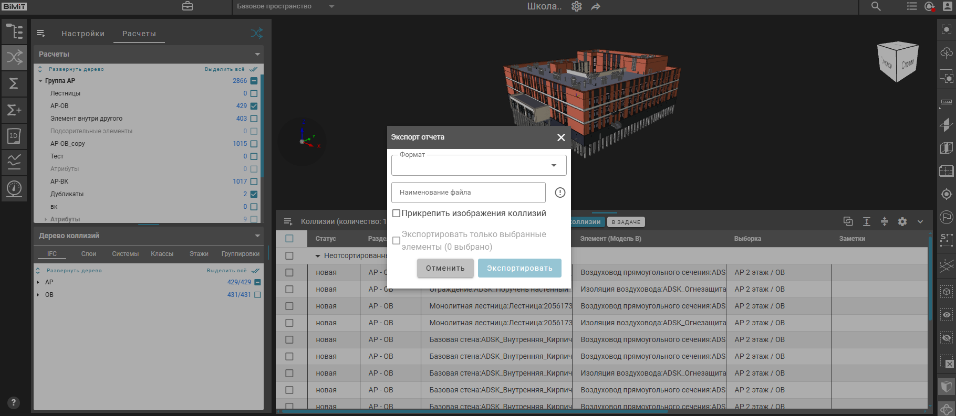Open the help question mark icon
Screen dimensions: 956x416
point(14,402)
